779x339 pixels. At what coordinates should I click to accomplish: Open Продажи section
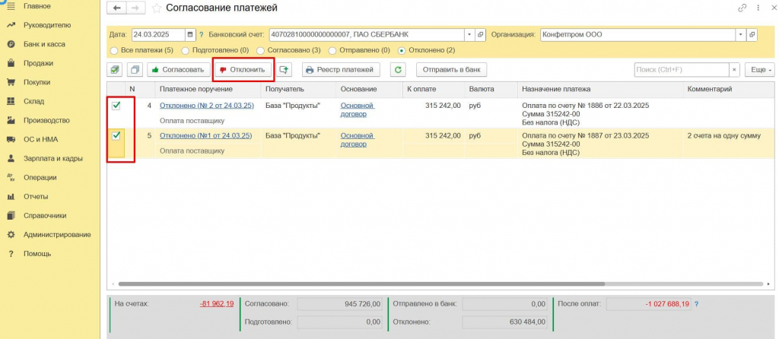[x=38, y=63]
